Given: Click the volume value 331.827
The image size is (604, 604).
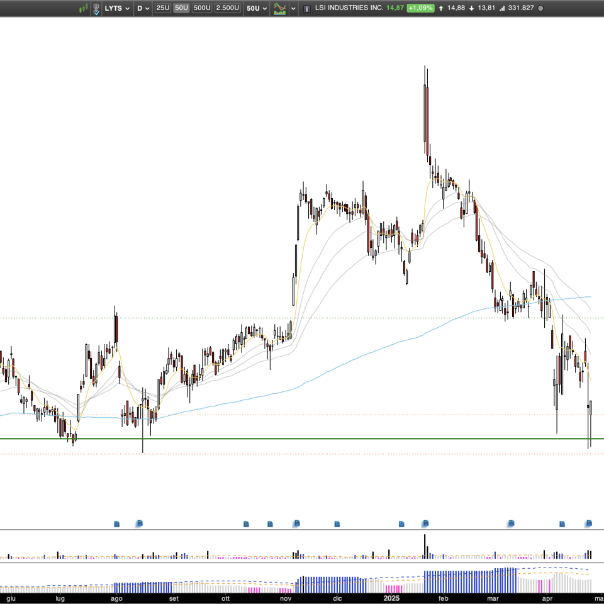Looking at the screenshot, I should [x=521, y=8].
